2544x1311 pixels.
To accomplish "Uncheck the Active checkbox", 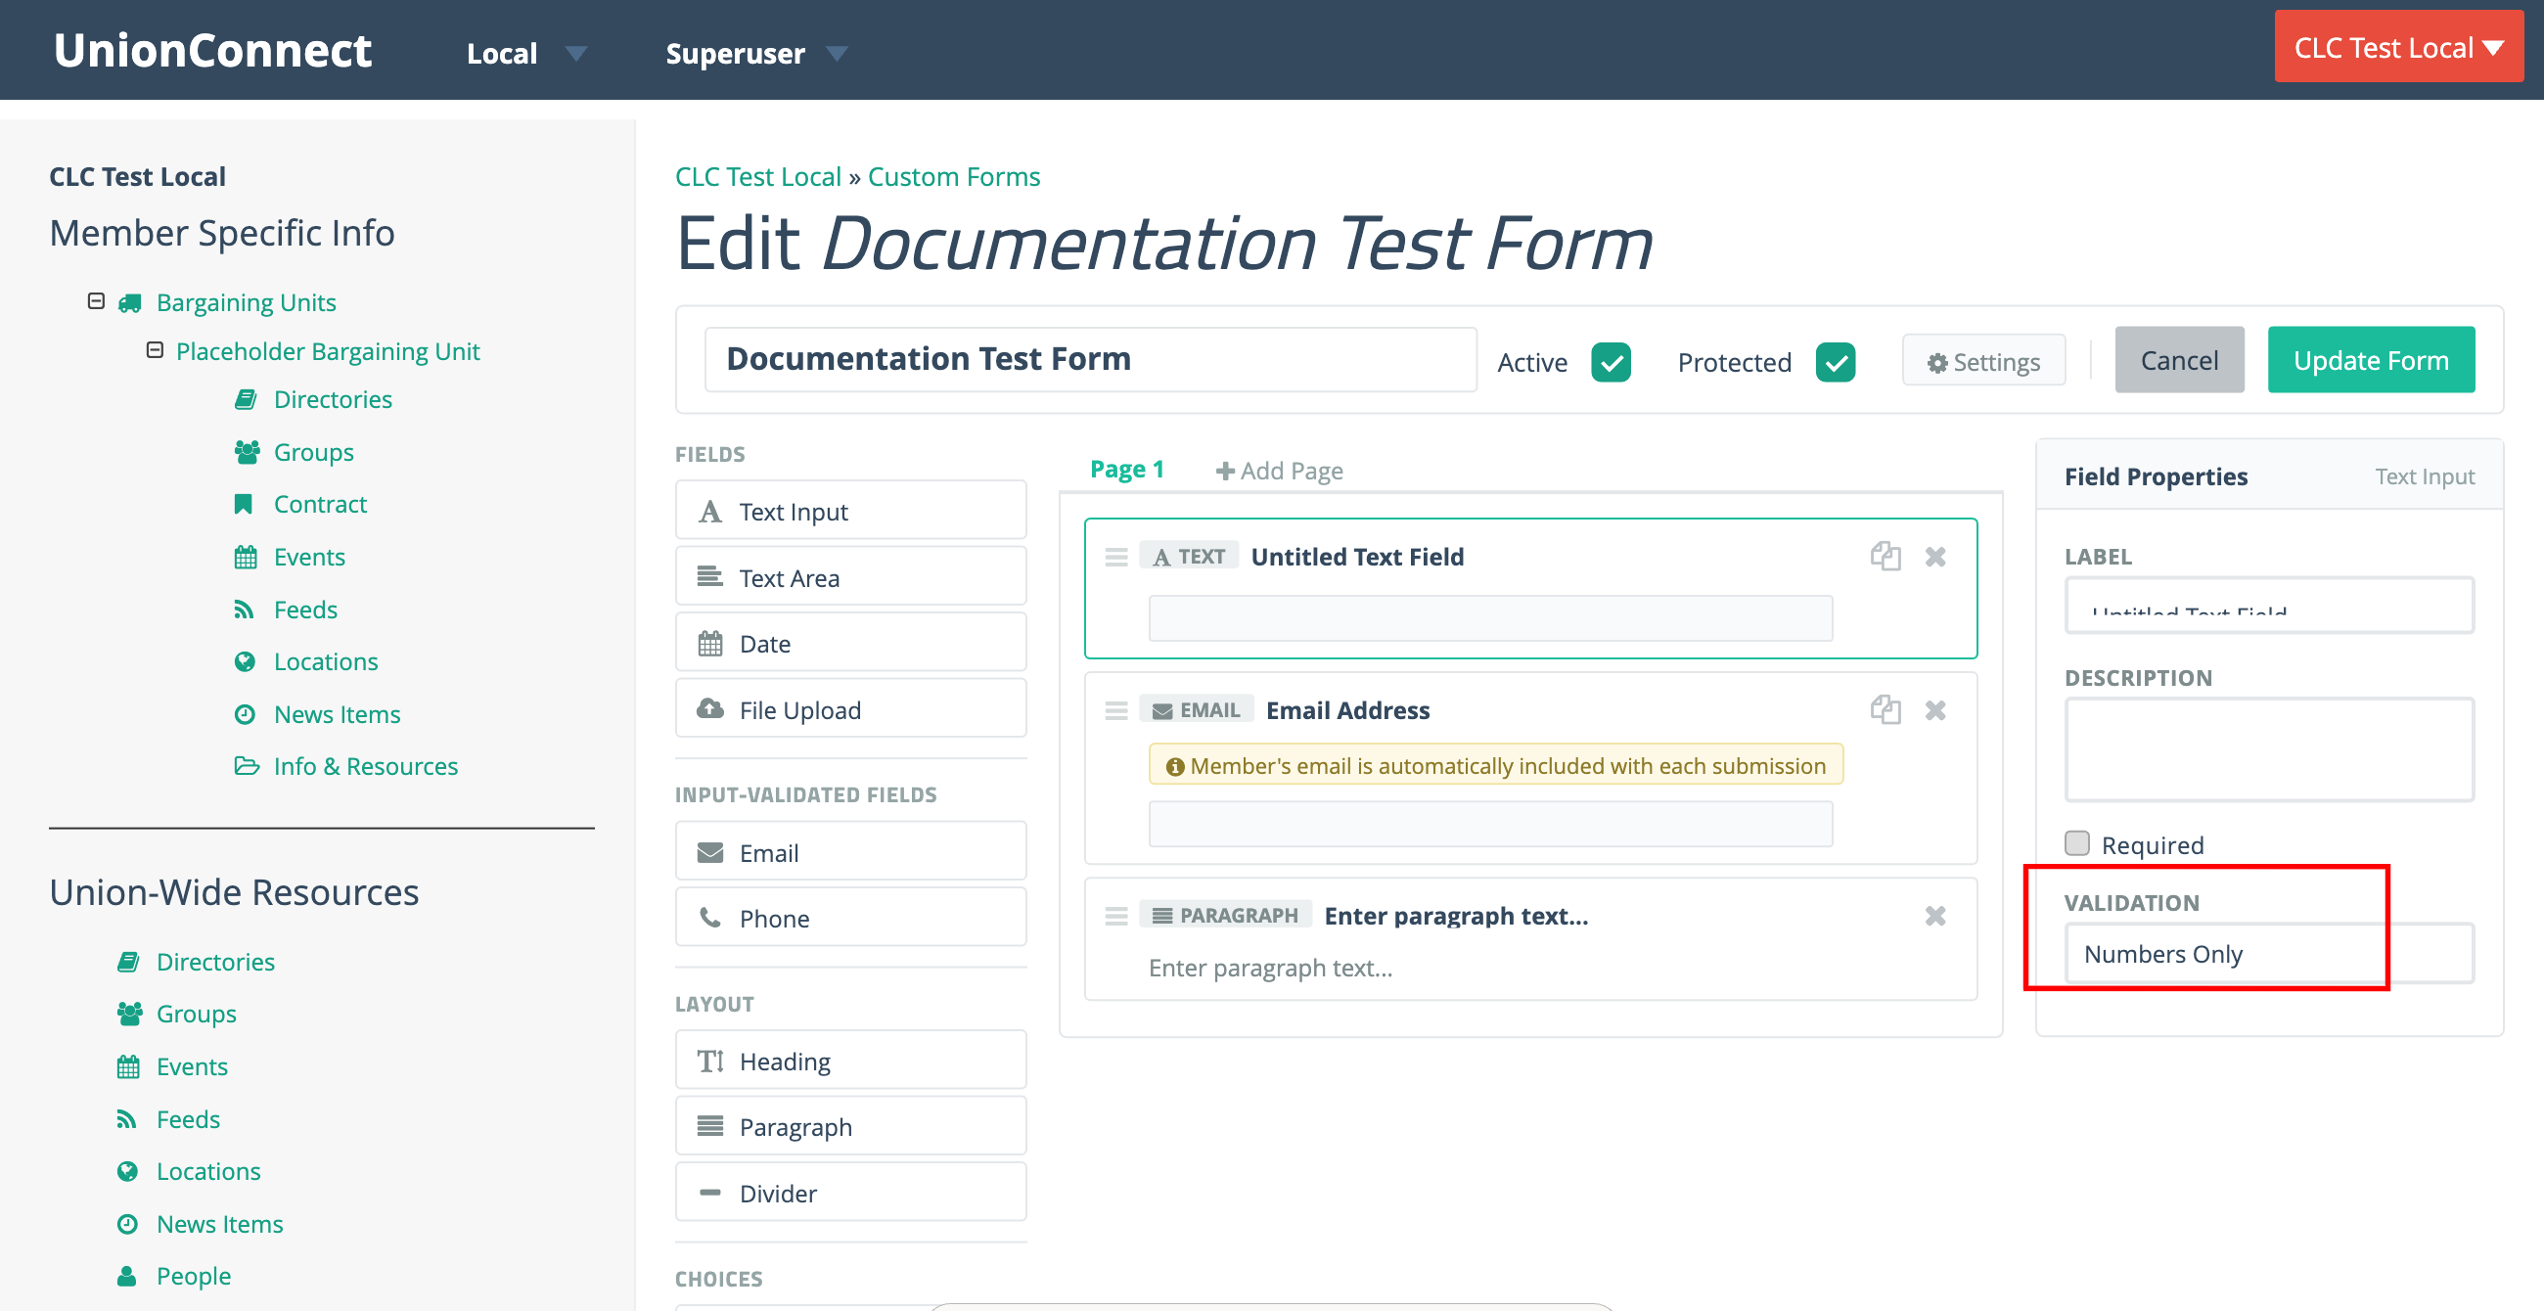I will [x=1610, y=361].
